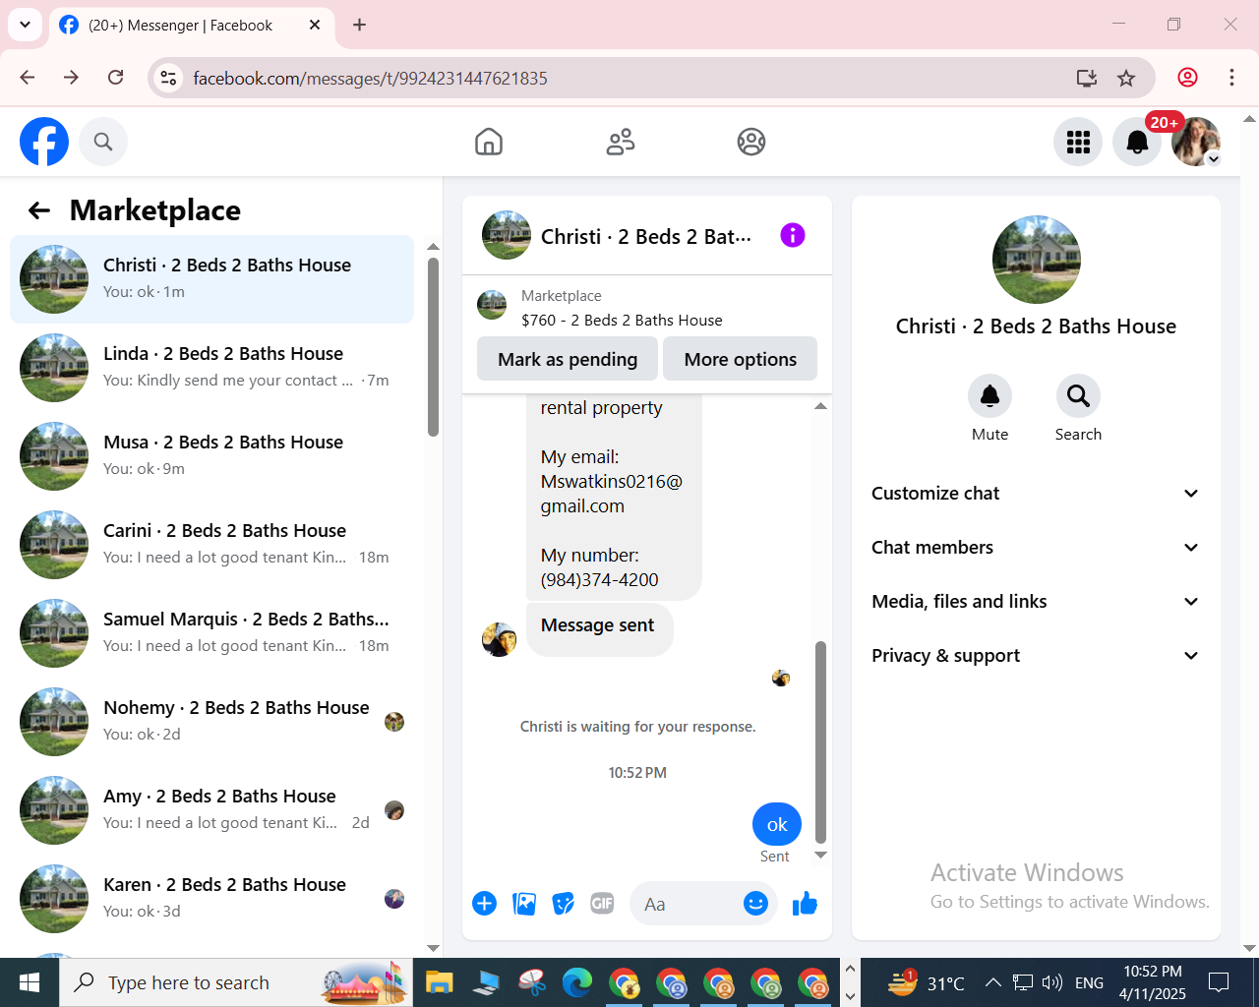Image resolution: width=1259 pixels, height=1007 pixels.
Task: Close the Messenger | Facebook tab
Action: coord(315,25)
